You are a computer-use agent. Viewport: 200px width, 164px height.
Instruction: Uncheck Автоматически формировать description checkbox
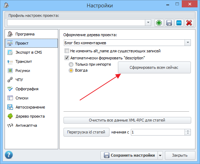coord(67,58)
